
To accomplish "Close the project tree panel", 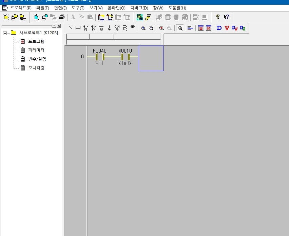I will point(59,26).
